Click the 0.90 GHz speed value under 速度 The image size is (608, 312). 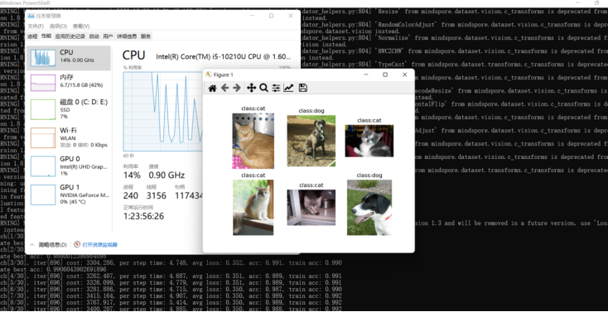point(166,175)
